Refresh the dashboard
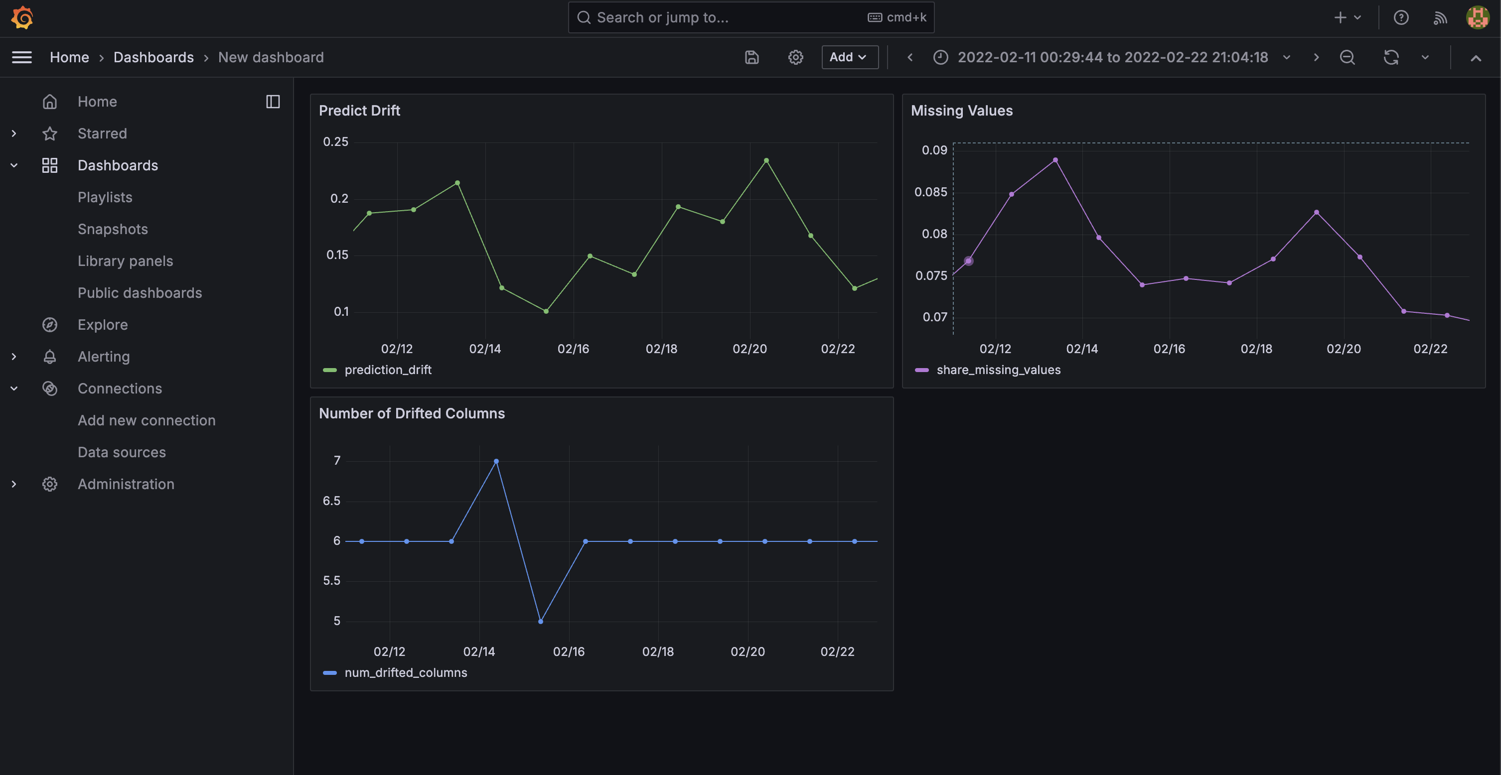The image size is (1501, 775). [1391, 57]
